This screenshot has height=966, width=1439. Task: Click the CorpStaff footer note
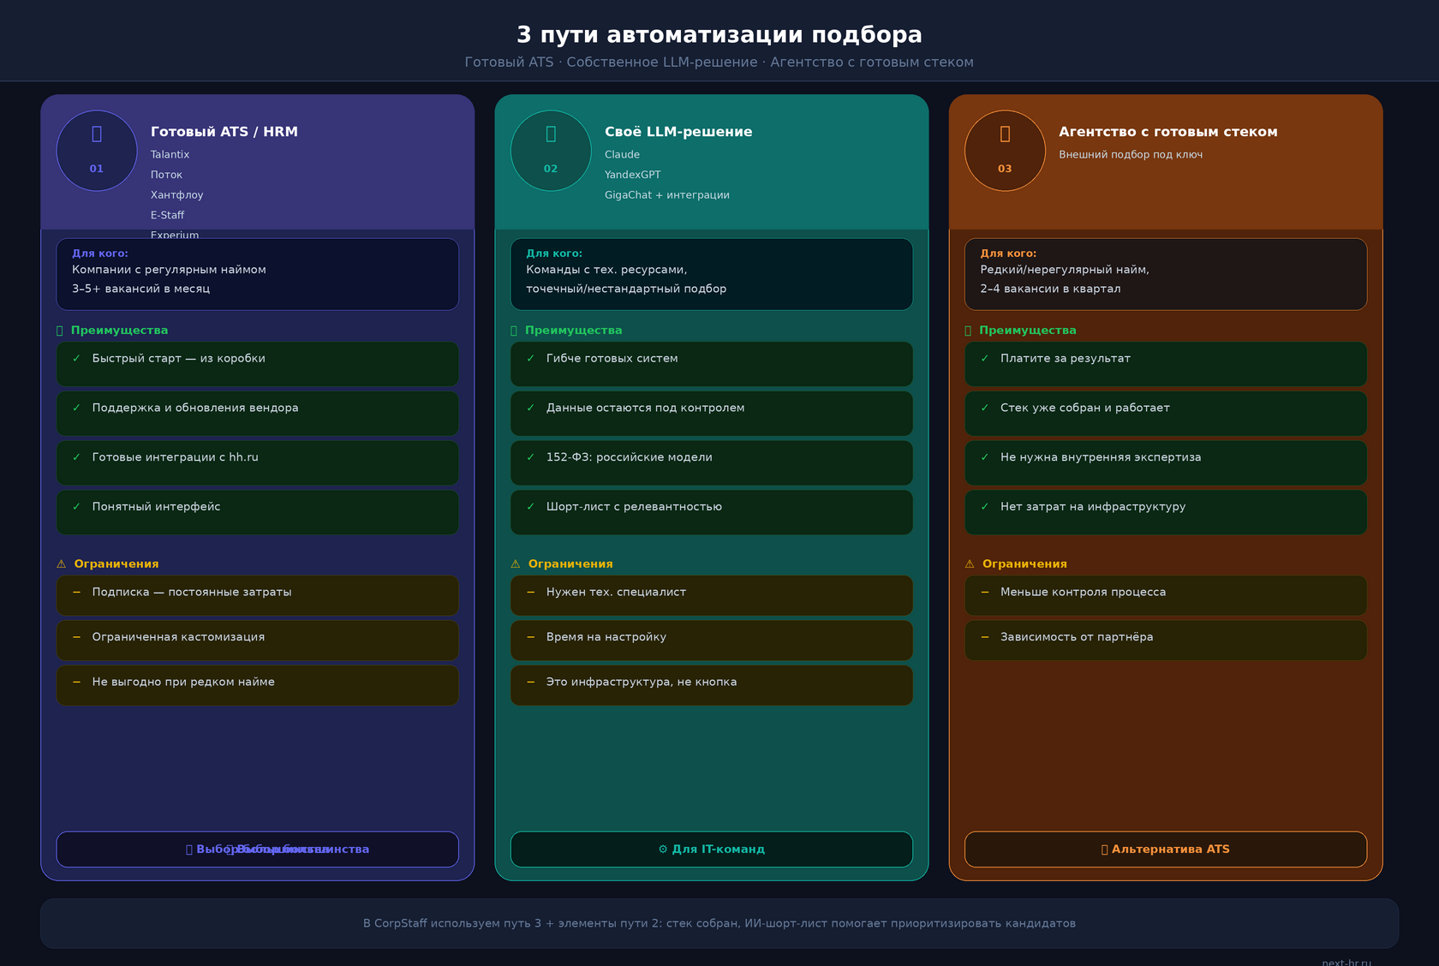pos(719,923)
